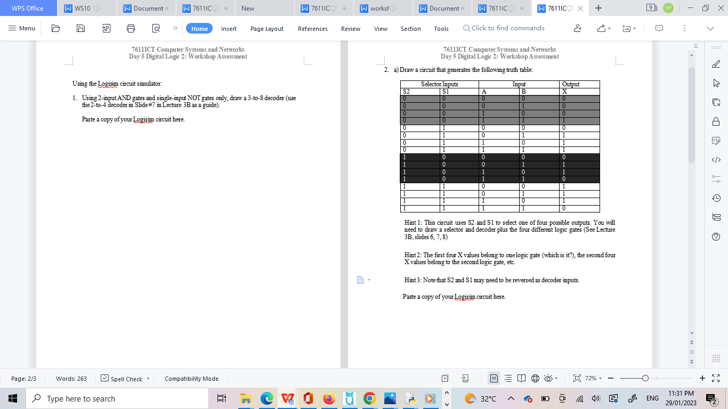Open the code brackets tool in right sidebar
This screenshot has width=728, height=409.
[716, 160]
